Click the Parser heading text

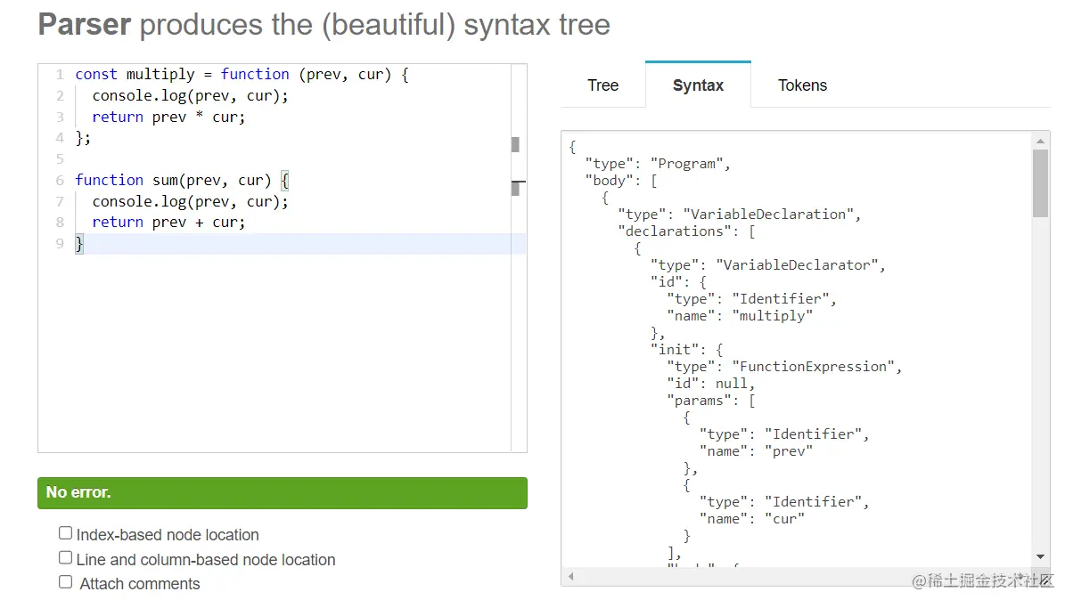pyautogui.click(x=85, y=25)
